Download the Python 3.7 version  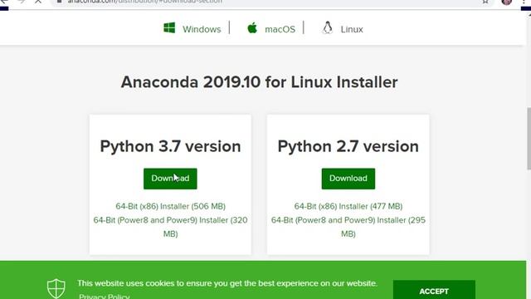[x=170, y=179]
